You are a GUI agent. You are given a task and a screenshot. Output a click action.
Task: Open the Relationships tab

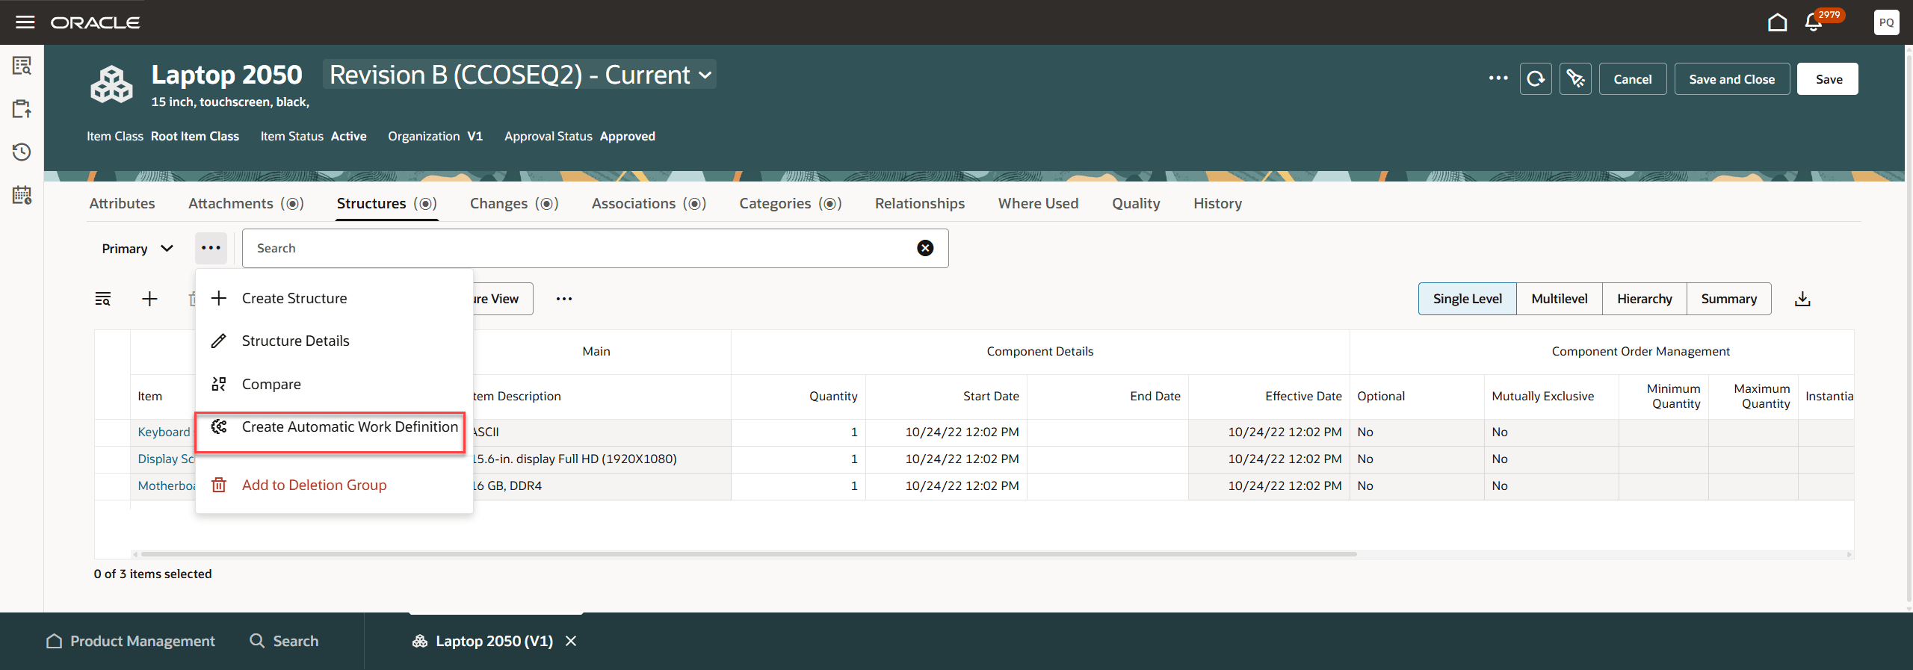click(920, 203)
